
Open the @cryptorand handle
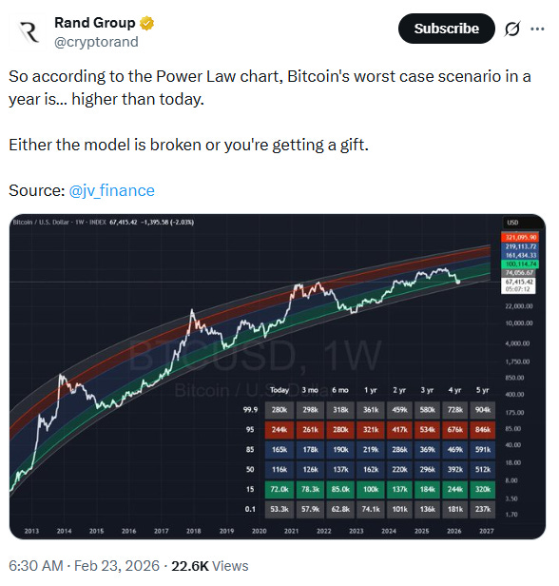[x=96, y=42]
